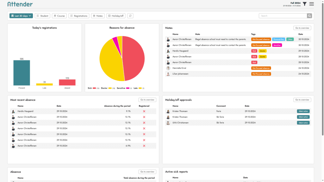The image size is (324, 182).
Task: Expand the Last 30 days dropdown
Action: [x=21, y=16]
